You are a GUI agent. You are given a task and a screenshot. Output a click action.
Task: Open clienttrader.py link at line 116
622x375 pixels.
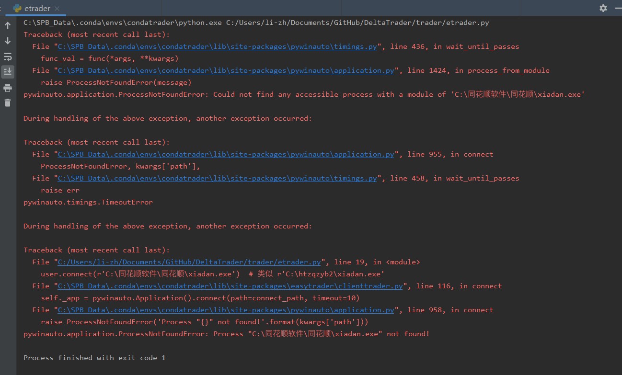[230, 286]
